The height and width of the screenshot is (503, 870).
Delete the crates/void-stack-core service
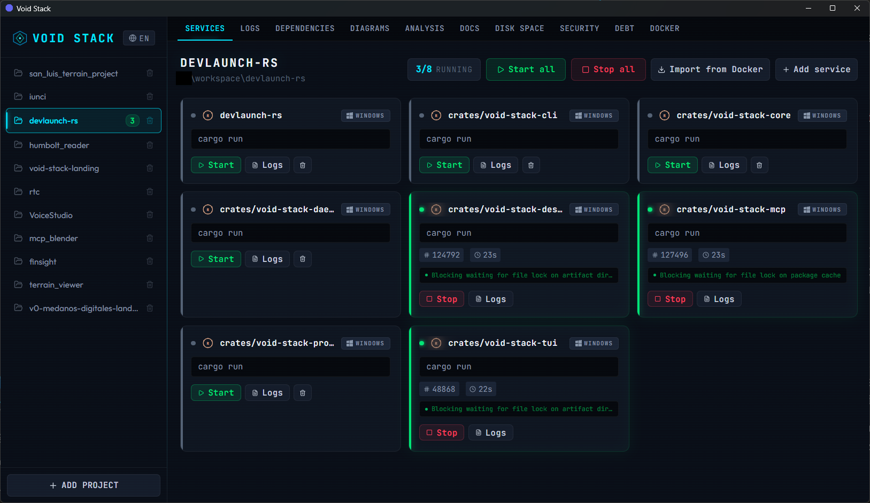point(759,165)
